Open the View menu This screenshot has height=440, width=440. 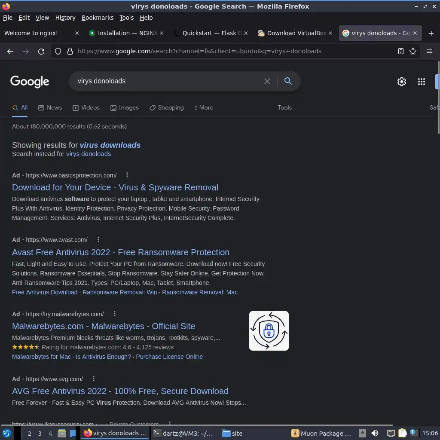pyautogui.click(x=42, y=18)
